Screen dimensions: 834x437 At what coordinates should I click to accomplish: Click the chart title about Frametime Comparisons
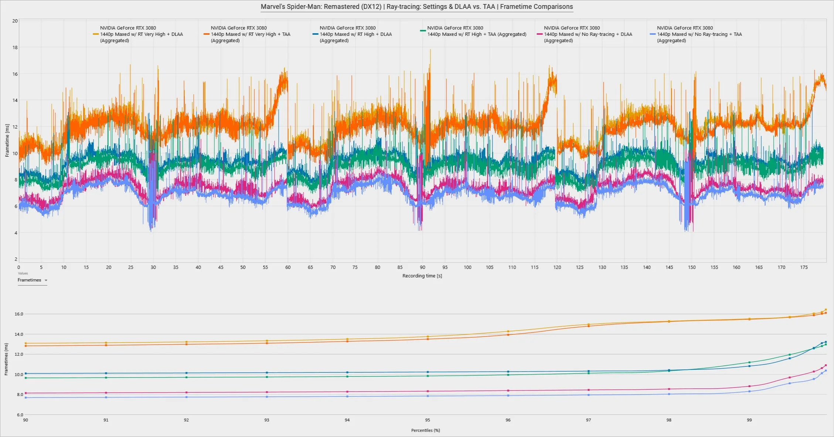(417, 7)
